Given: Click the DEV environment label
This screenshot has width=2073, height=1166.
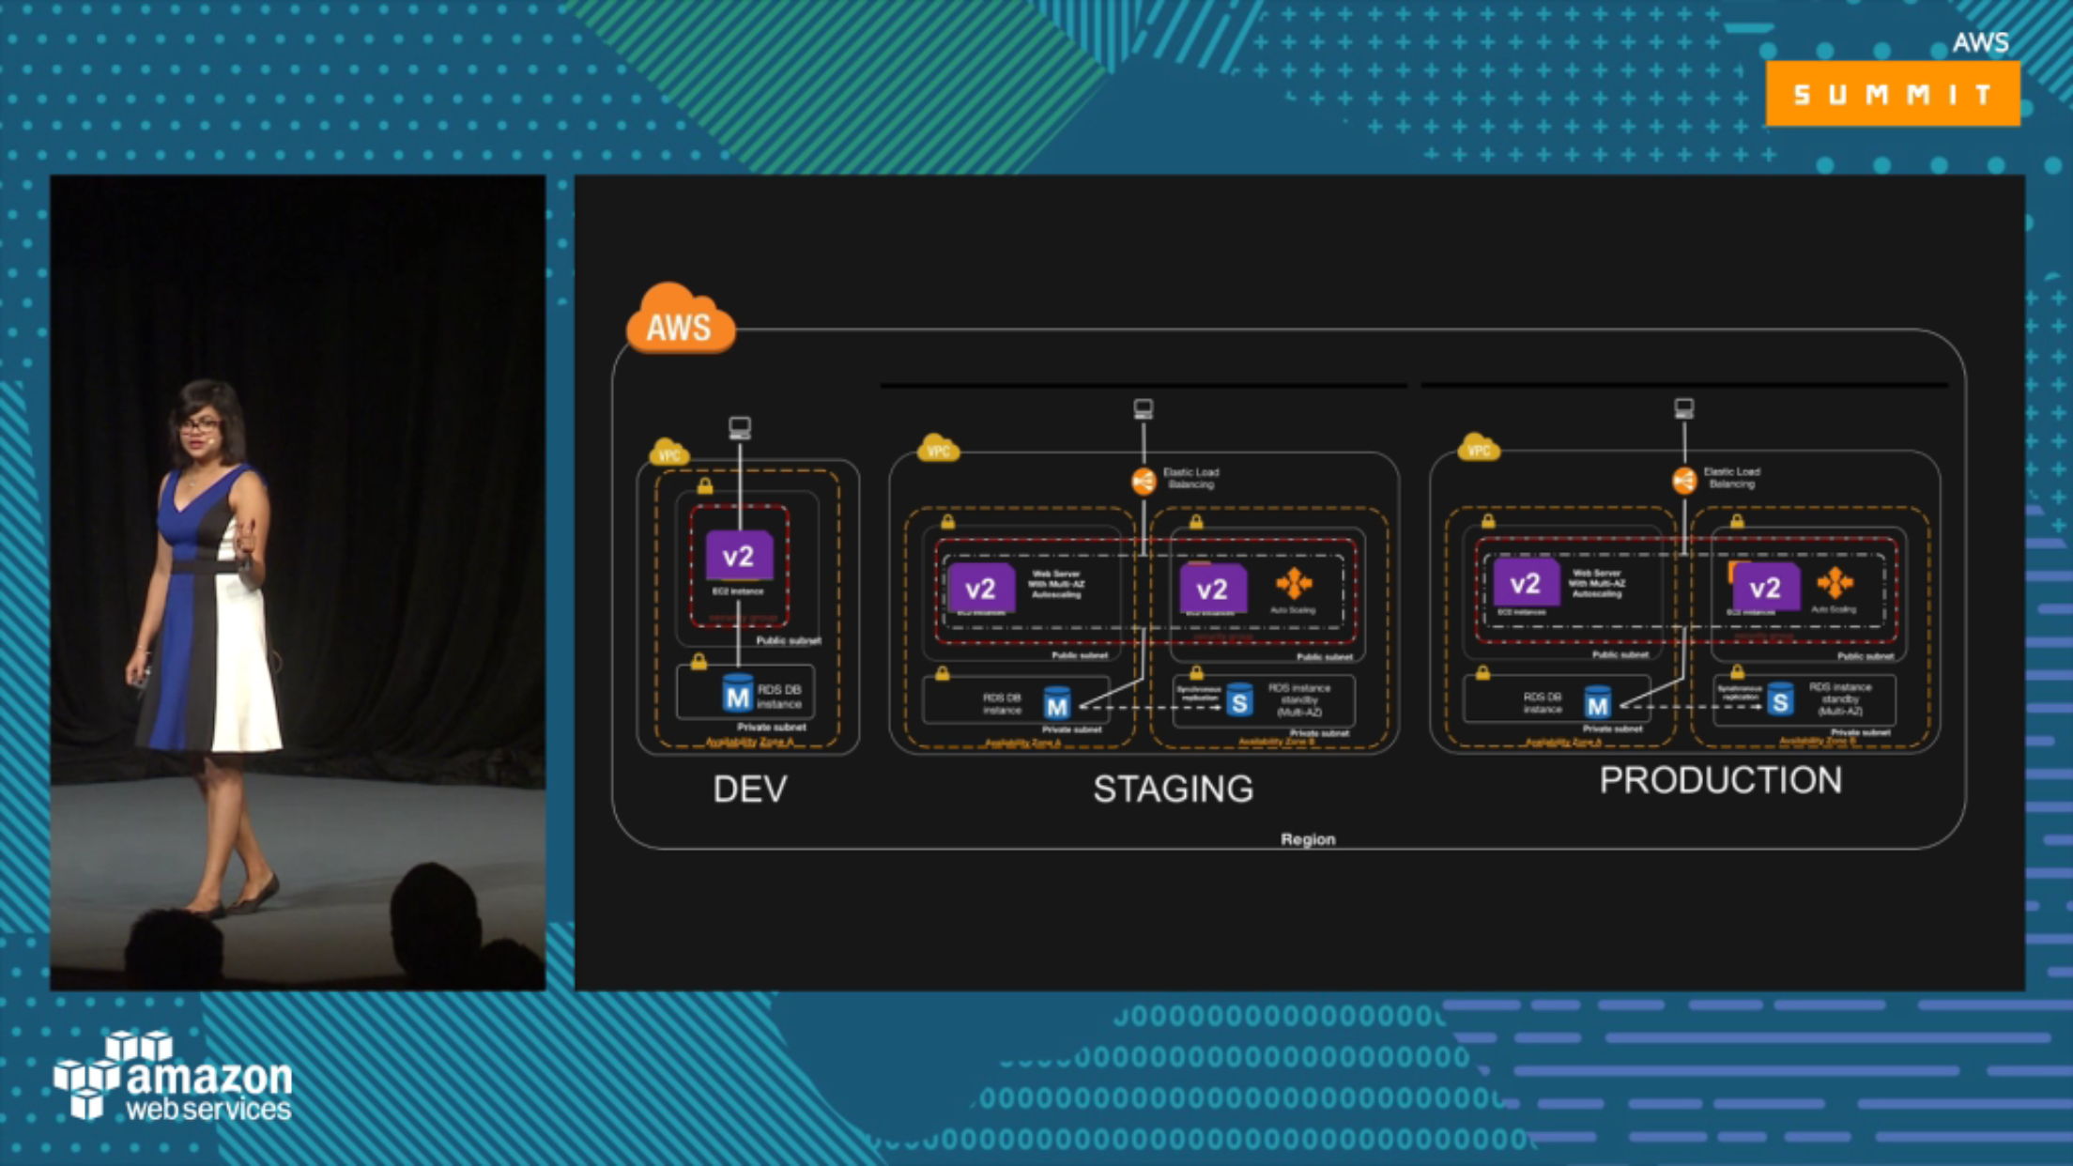Looking at the screenshot, I should tap(750, 790).
